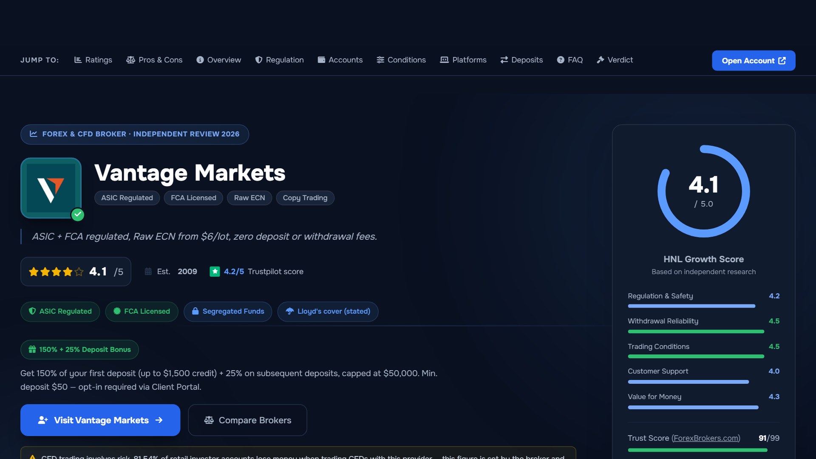Click the chart icon in the review banner

coord(34,134)
